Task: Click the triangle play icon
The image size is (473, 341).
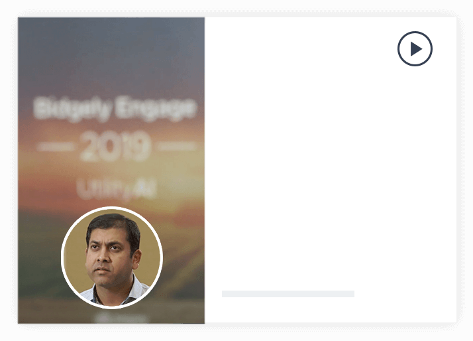Action: click(416, 48)
